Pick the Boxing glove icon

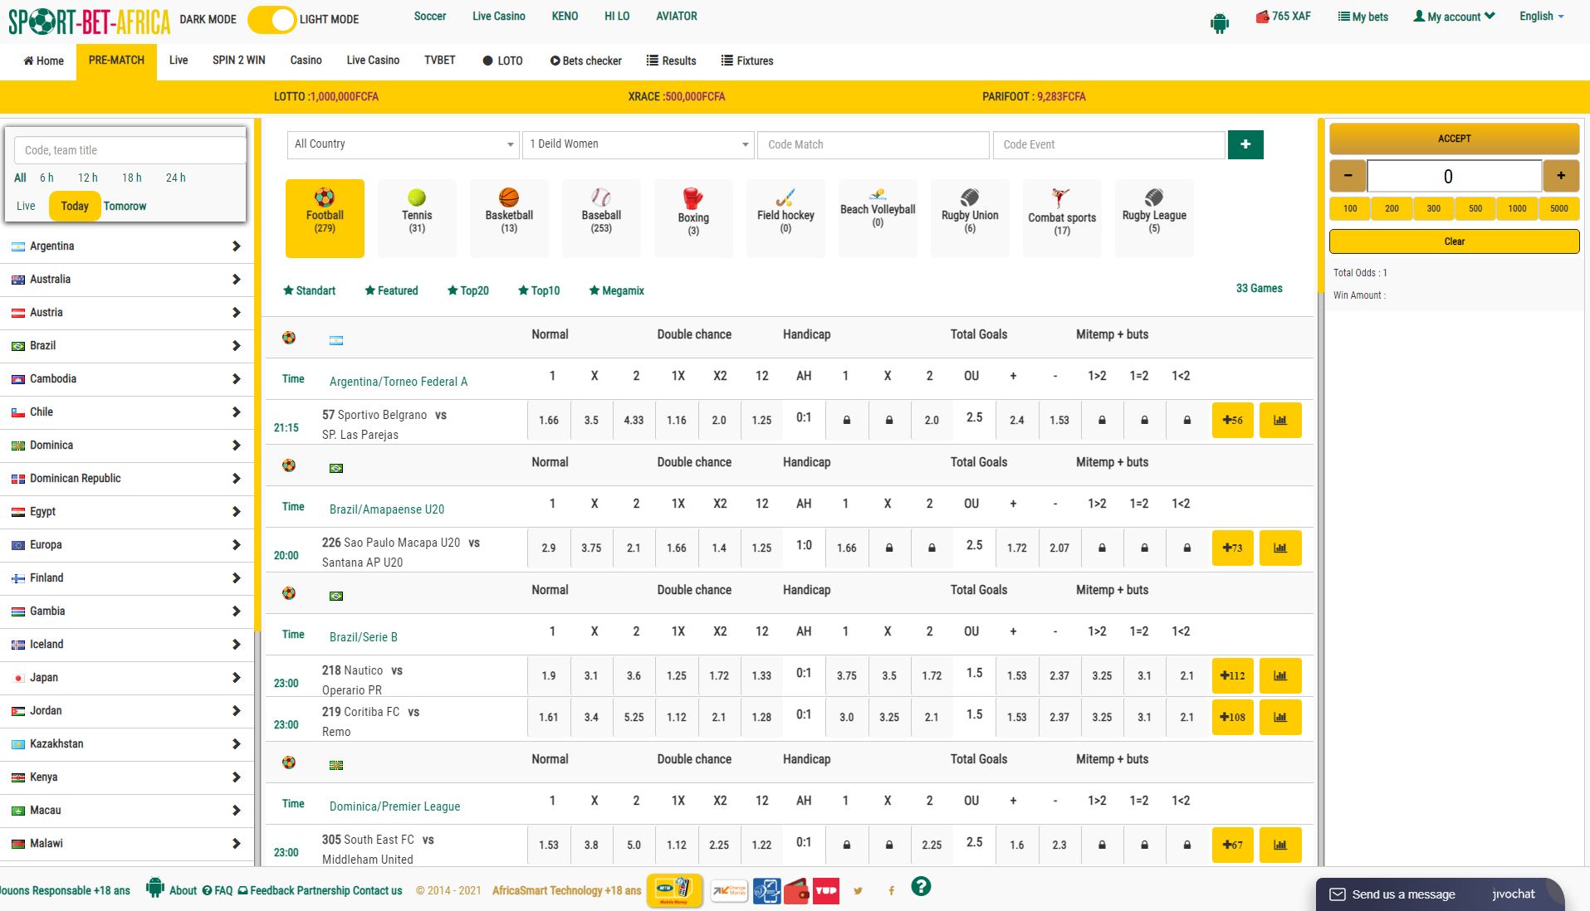pos(692,199)
